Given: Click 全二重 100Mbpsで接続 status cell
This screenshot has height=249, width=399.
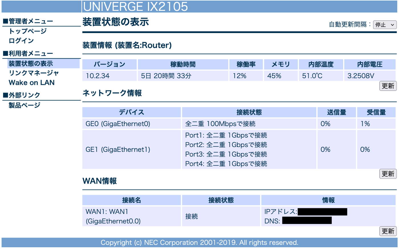Looking at the screenshot, I should 249,124.
